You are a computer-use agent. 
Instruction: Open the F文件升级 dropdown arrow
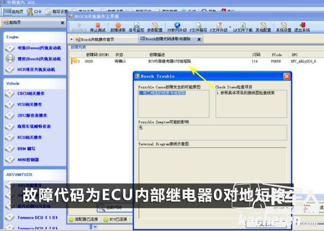(x=231, y=27)
